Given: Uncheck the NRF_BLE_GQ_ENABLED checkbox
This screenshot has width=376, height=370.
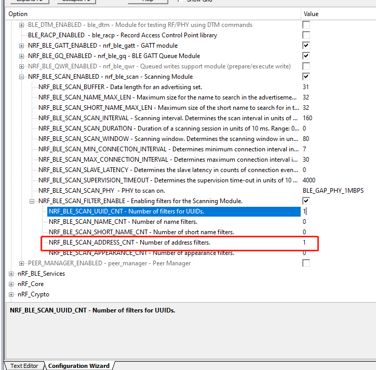Looking at the screenshot, I should click(x=306, y=56).
